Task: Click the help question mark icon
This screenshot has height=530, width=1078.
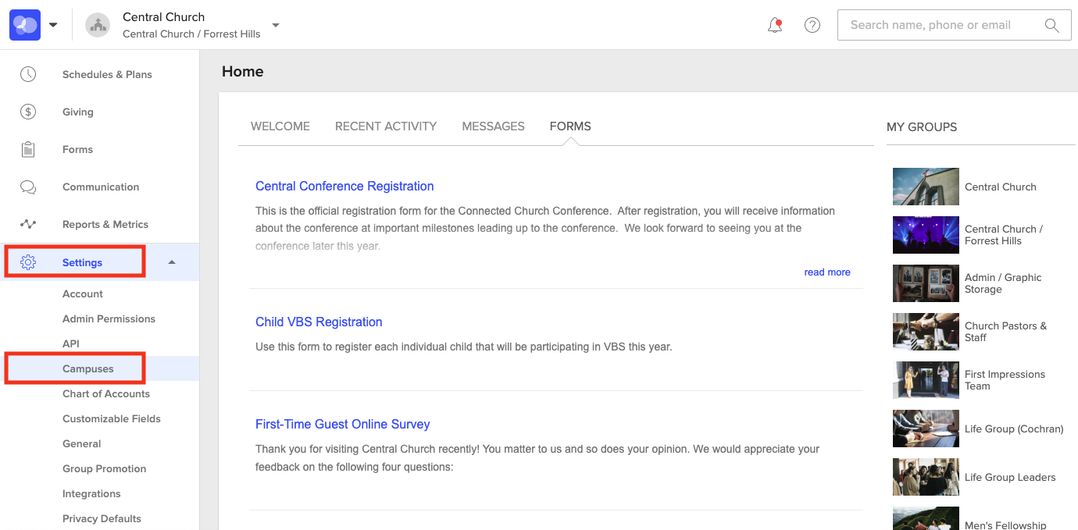Action: tap(812, 24)
